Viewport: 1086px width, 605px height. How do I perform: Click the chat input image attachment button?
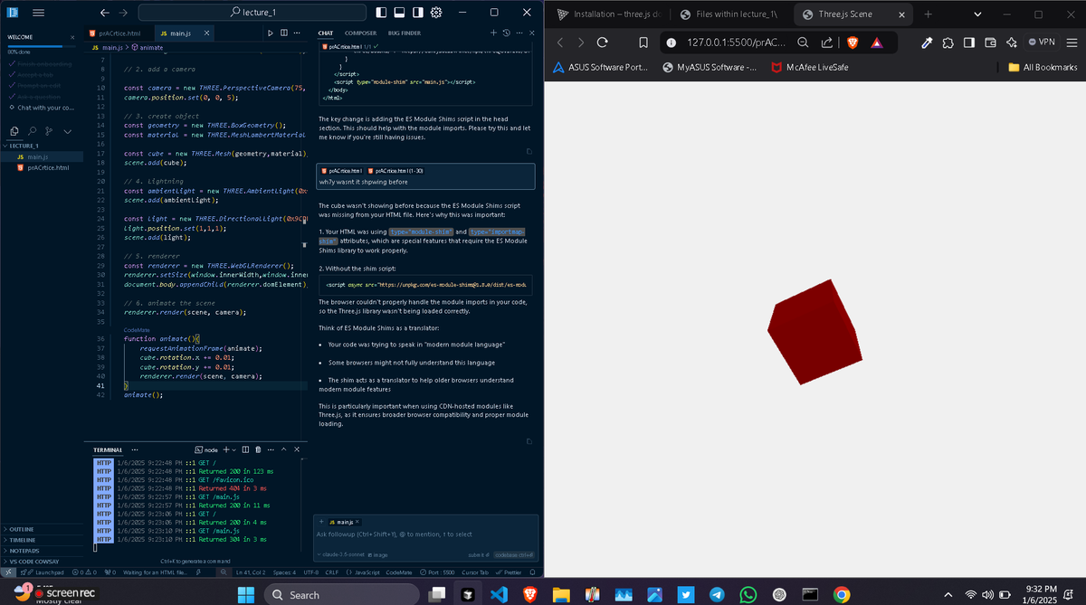click(378, 554)
